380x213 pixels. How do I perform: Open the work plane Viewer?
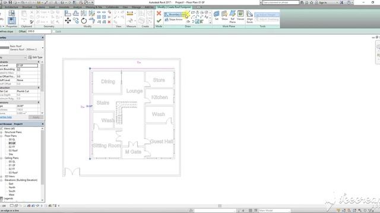pyautogui.click(x=240, y=15)
